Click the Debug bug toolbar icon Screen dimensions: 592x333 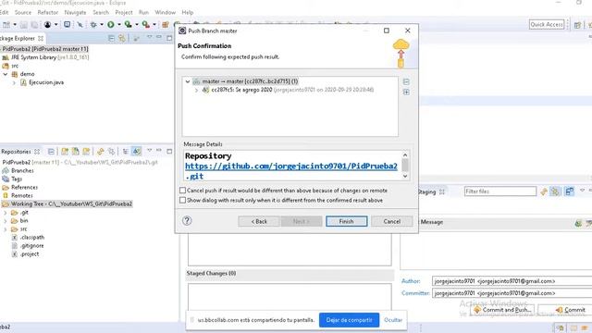(93, 25)
